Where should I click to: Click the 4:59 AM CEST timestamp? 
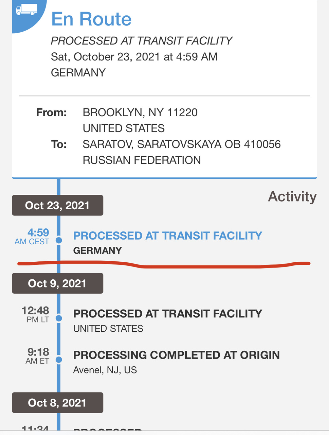(33, 237)
